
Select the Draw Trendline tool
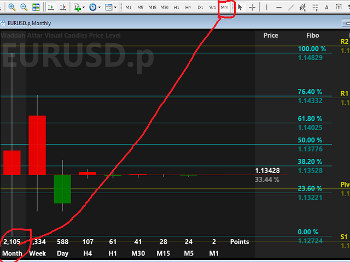click(x=290, y=7)
